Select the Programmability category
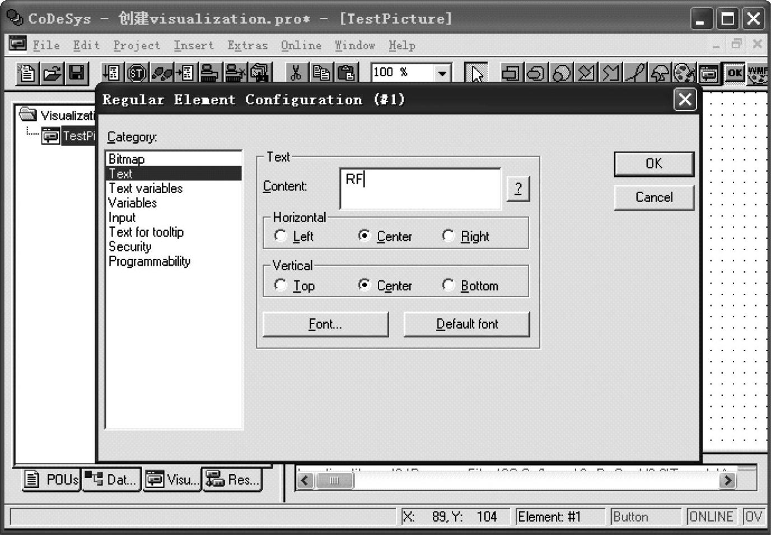The height and width of the screenshot is (535, 771). click(174, 261)
